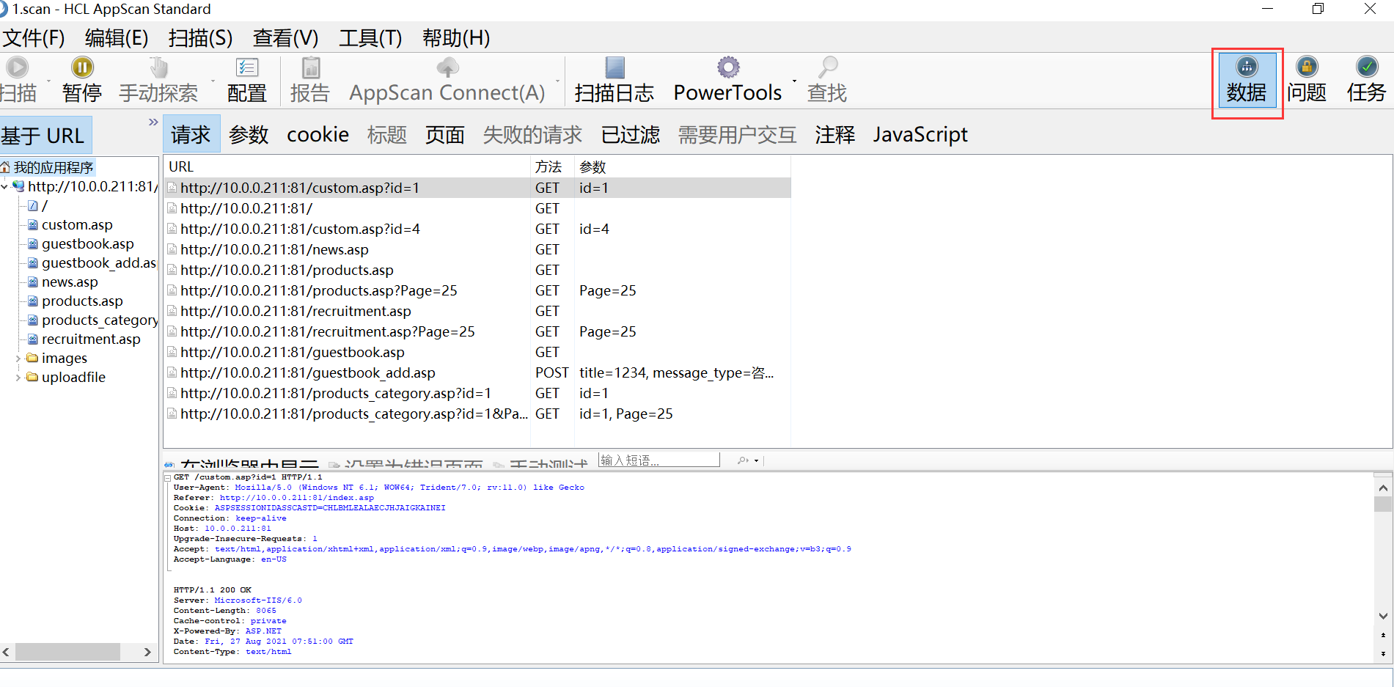Image resolution: width=1394 pixels, height=687 pixels.
Task: Switch to Tasks view icon
Action: 1367,67
